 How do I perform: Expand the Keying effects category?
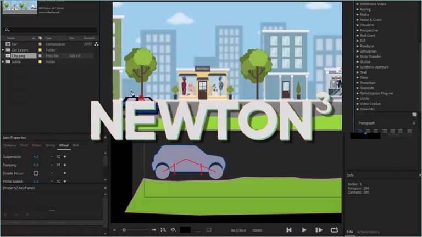click(358, 9)
